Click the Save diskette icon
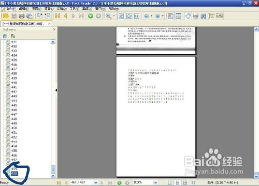 tap(14, 16)
